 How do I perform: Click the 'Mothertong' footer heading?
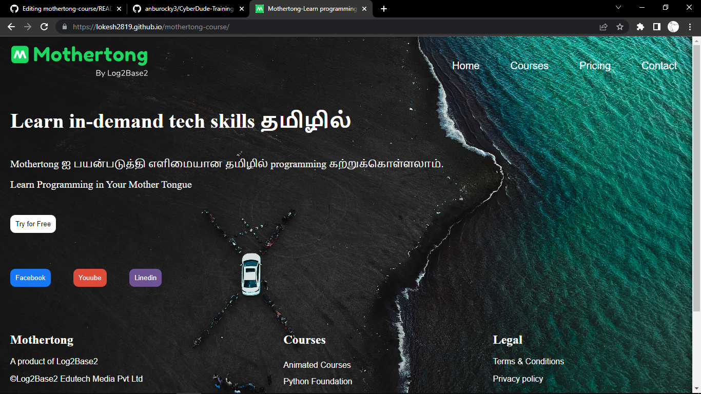point(42,340)
